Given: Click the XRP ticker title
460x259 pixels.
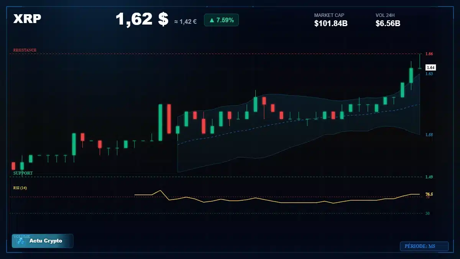Looking at the screenshot, I should click(27, 19).
